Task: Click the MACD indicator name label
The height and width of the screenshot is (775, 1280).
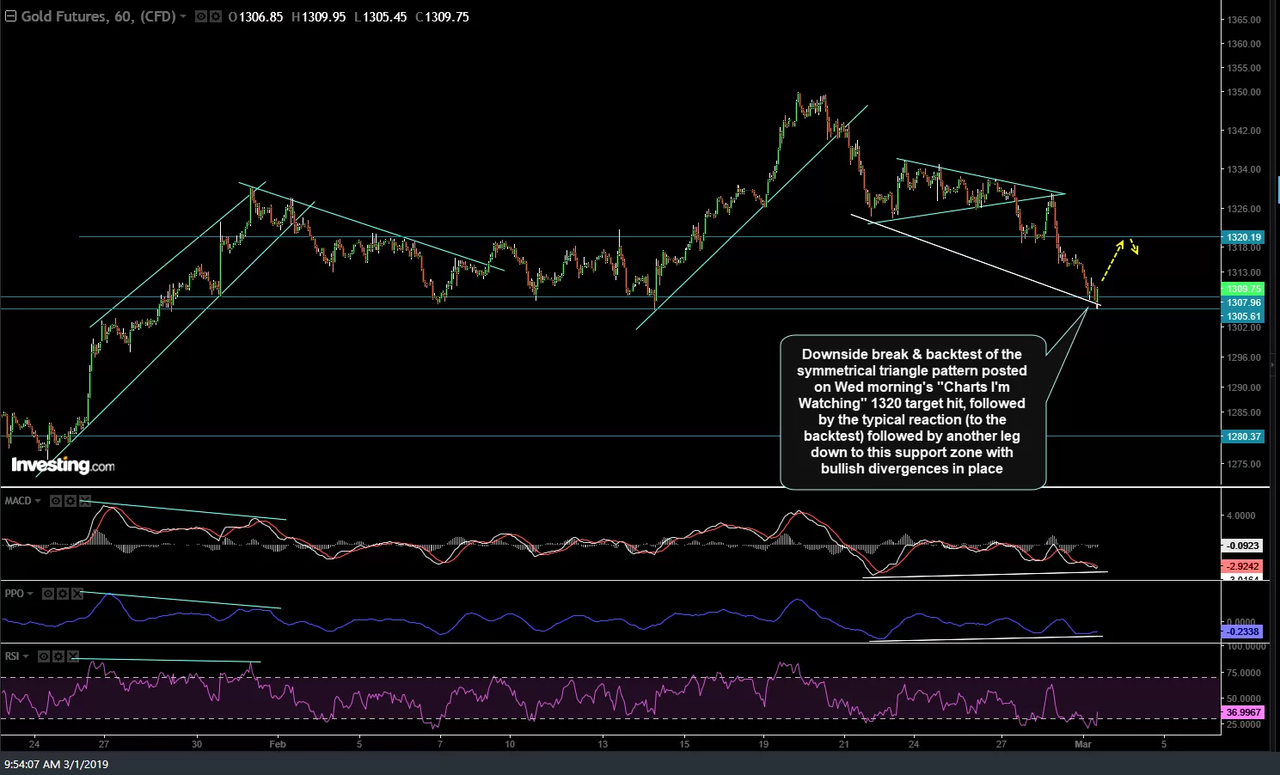Action: (x=18, y=501)
